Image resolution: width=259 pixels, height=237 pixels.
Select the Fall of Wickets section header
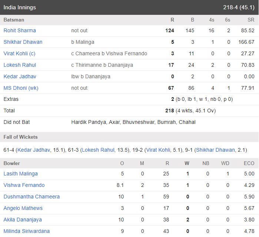129,137
